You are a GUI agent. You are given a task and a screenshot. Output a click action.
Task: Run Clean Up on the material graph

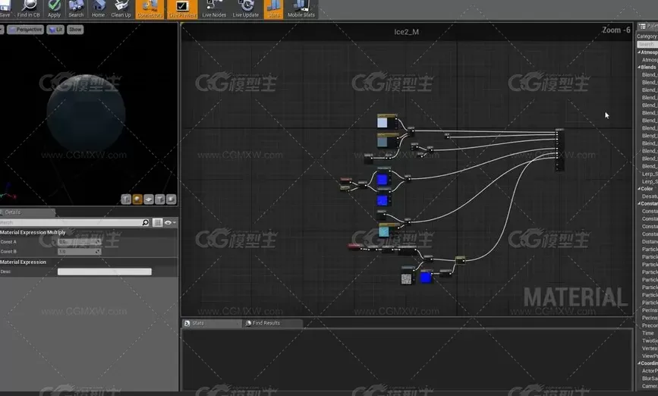[x=121, y=9]
